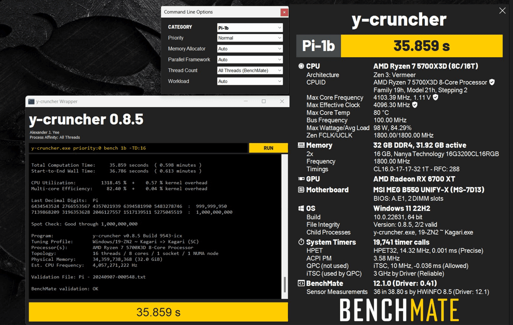Click the CPU chip icon
Screen dimensions: 513x325
(x=301, y=66)
